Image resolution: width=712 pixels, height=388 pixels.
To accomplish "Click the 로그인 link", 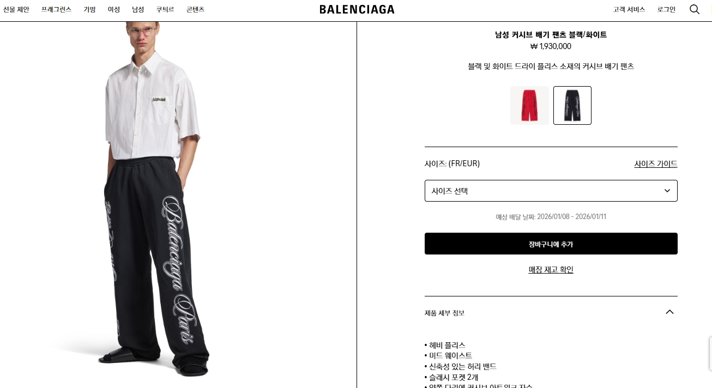I will tap(666, 9).
